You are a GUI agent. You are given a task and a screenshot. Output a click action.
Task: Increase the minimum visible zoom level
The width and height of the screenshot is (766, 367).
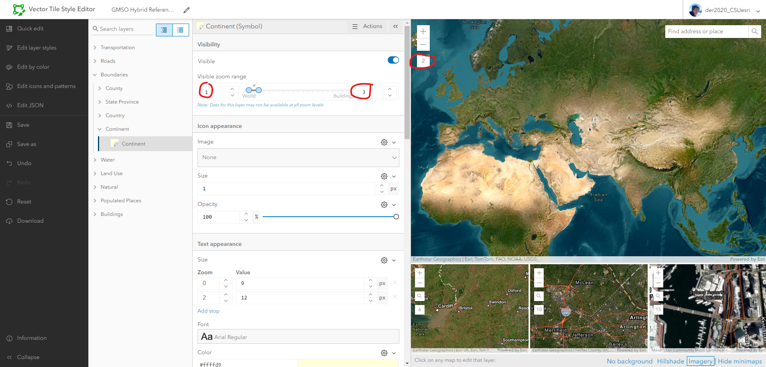tap(232, 89)
